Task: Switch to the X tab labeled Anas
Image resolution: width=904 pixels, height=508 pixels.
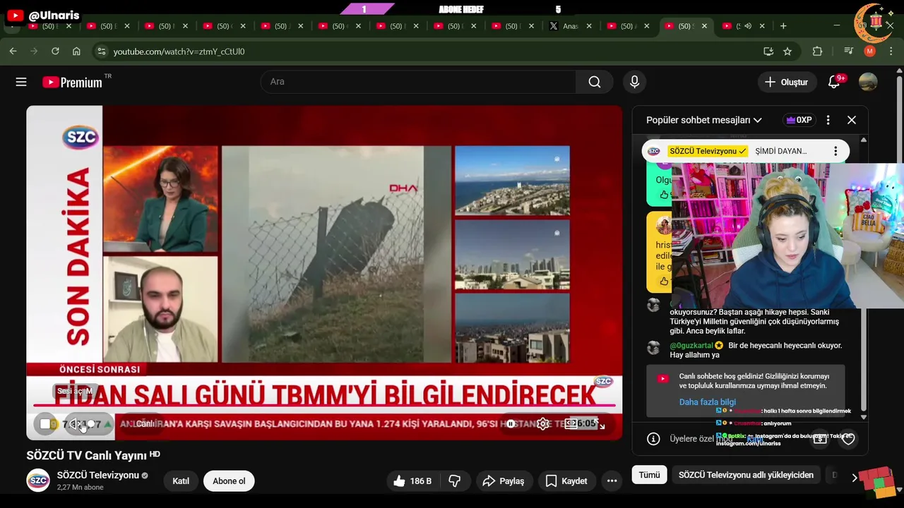Action: click(x=571, y=26)
